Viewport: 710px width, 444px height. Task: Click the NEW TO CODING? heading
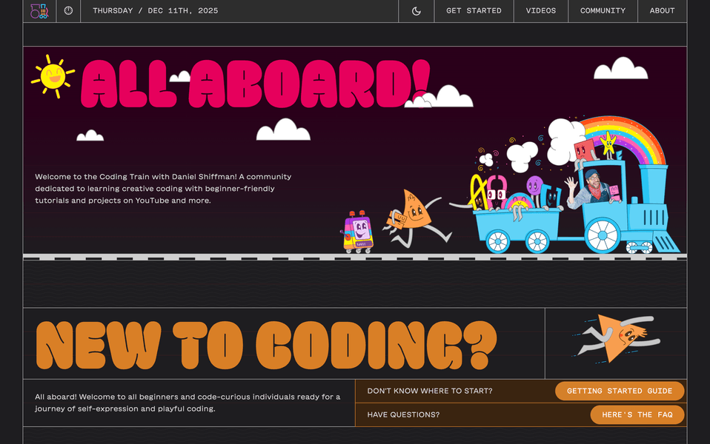click(267, 343)
